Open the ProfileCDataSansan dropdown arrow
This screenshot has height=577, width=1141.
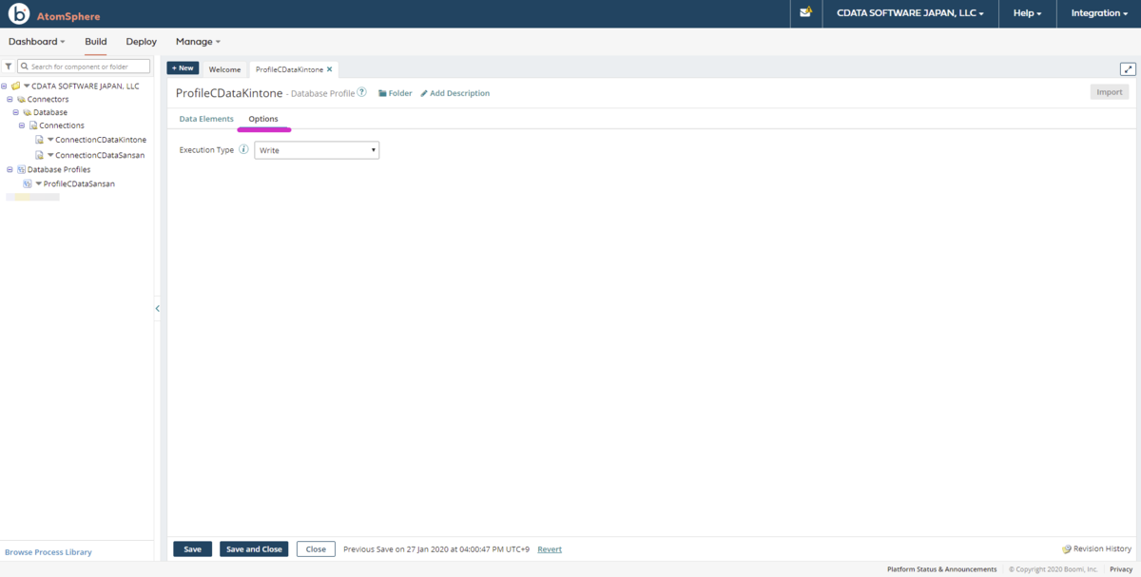[39, 183]
